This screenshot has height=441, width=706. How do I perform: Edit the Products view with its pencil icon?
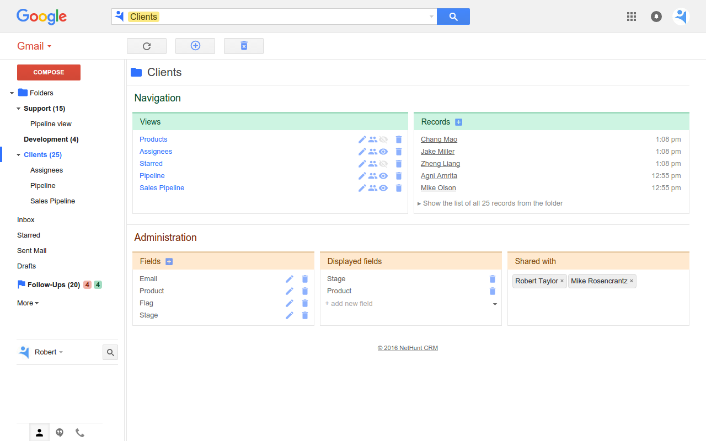click(x=362, y=139)
